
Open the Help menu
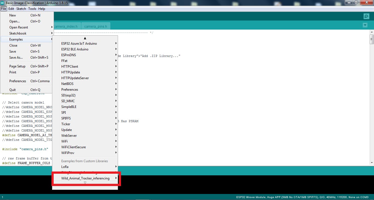click(42, 9)
